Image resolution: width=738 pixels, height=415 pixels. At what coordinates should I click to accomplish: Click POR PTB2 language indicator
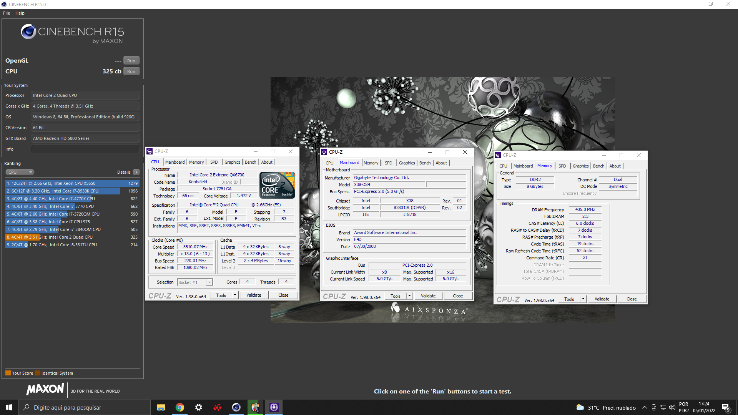coord(684,407)
